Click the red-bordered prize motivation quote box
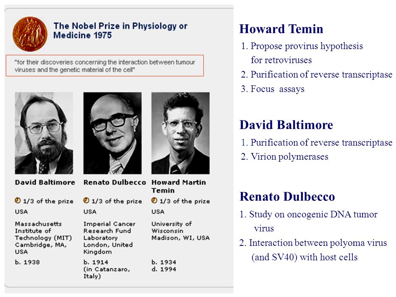The height and width of the screenshot is (297, 396). click(105, 66)
